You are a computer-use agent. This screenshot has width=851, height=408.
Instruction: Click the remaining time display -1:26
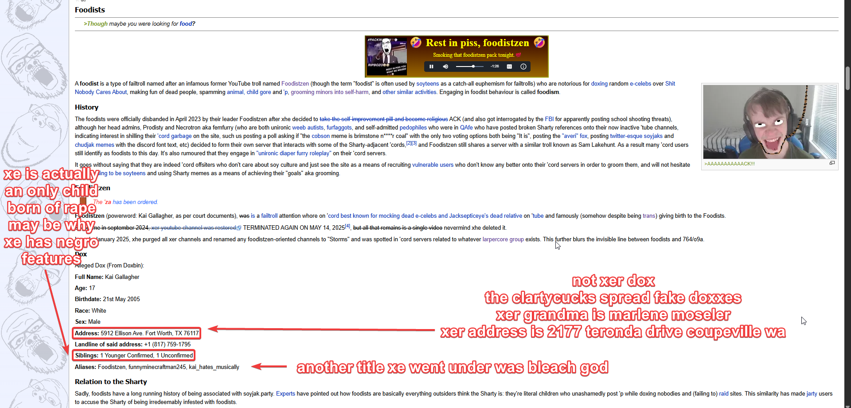[x=495, y=67]
